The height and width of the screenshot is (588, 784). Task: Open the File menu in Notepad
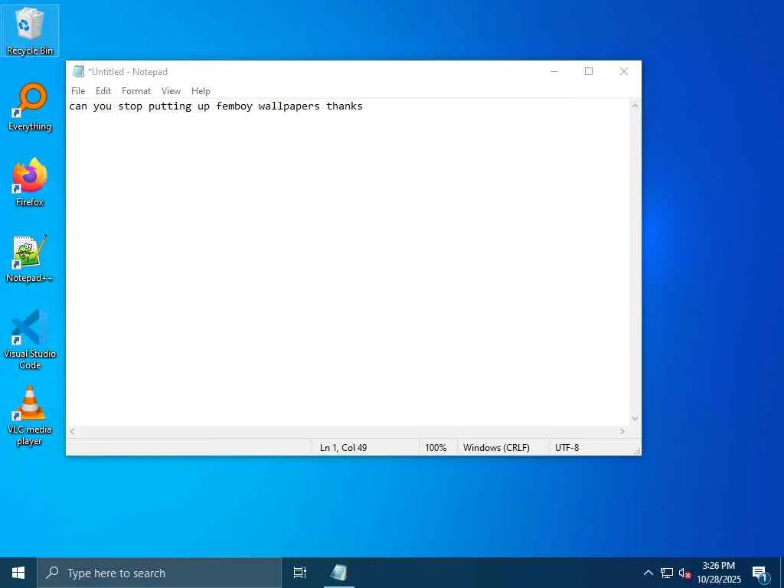click(x=78, y=91)
